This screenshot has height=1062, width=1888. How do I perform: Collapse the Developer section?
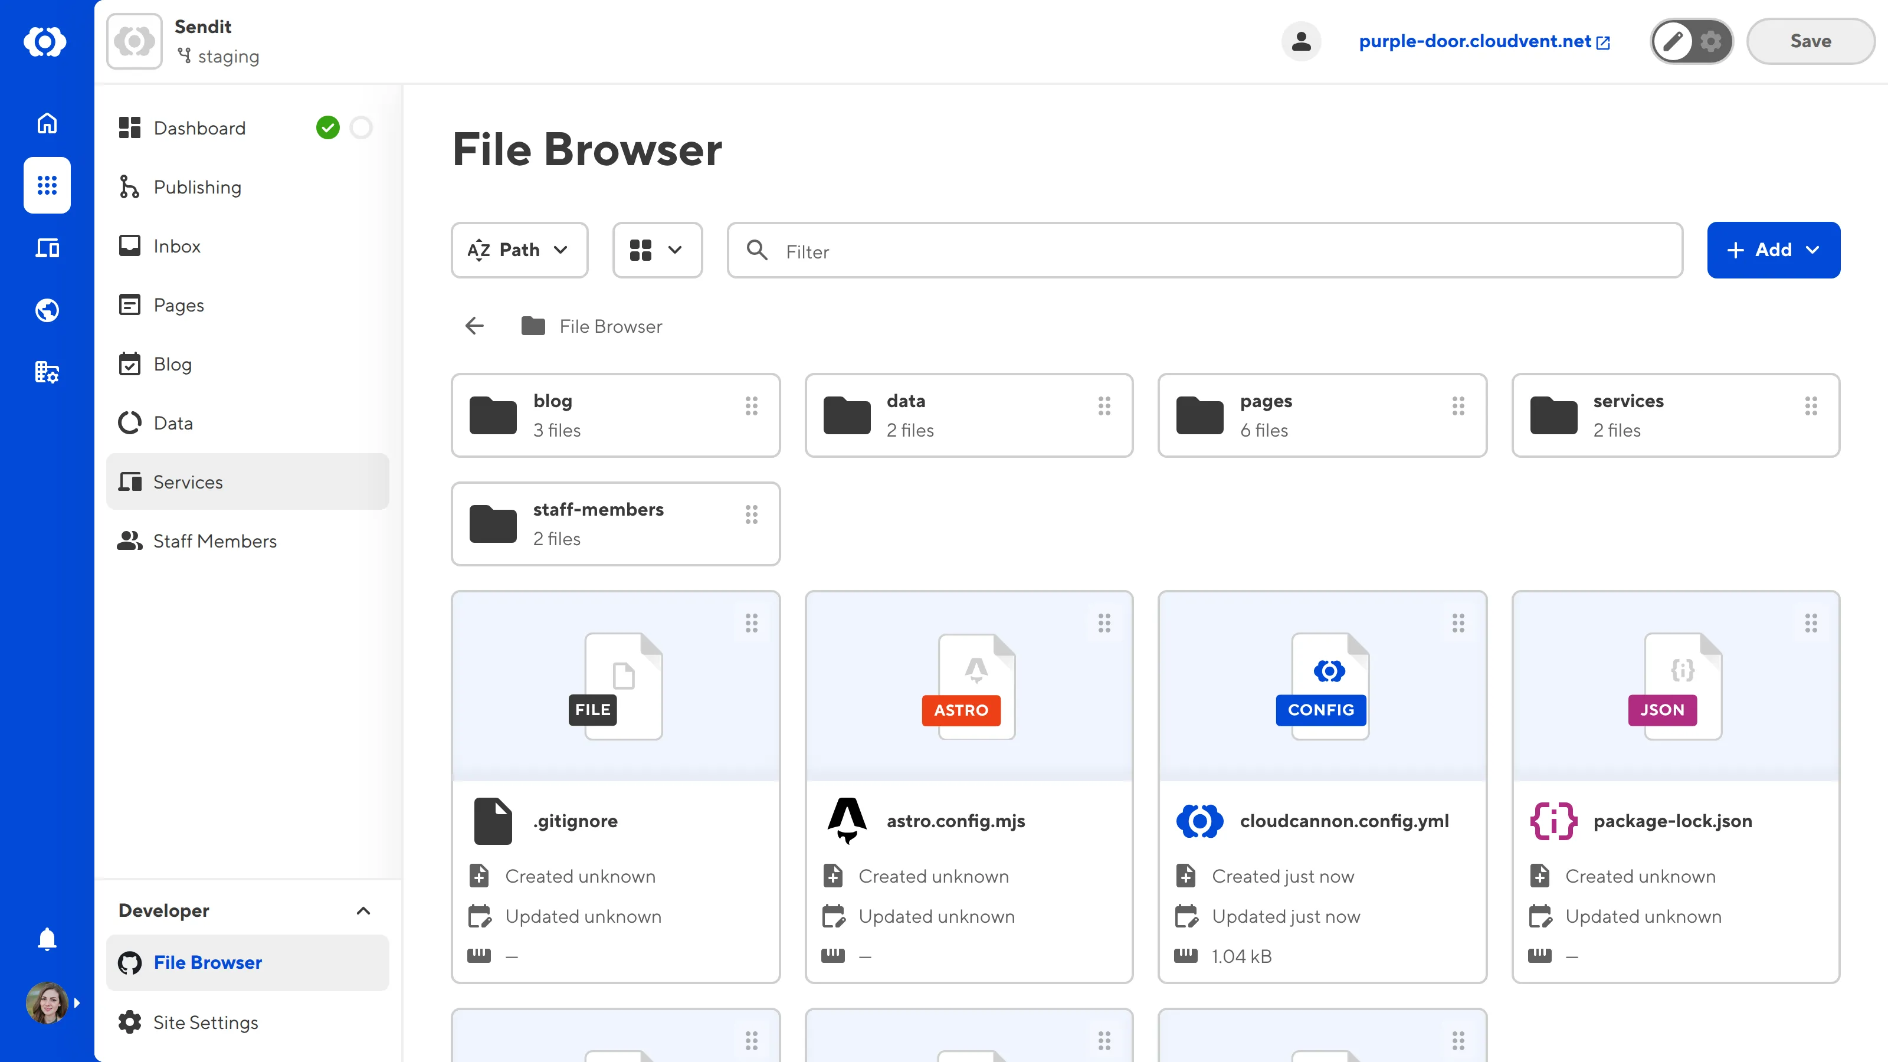click(363, 911)
